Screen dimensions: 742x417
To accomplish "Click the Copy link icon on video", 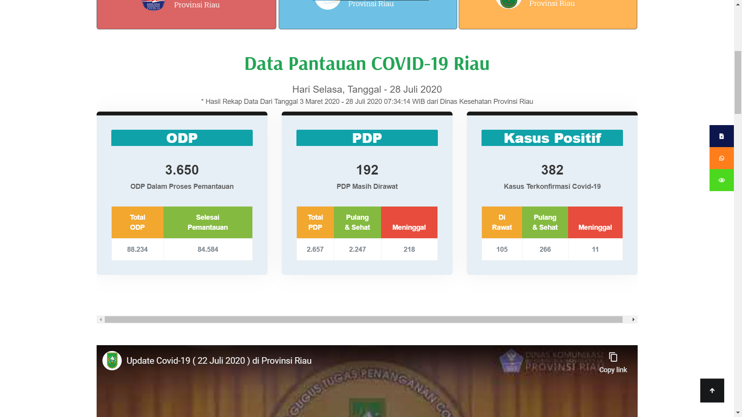I will point(613,358).
